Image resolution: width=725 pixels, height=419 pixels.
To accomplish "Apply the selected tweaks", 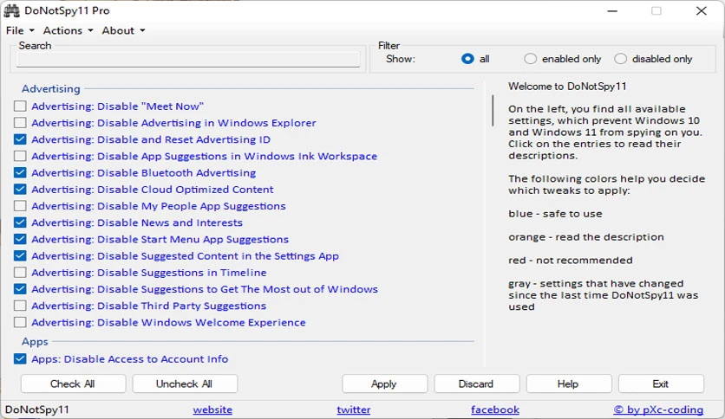I will click(385, 384).
